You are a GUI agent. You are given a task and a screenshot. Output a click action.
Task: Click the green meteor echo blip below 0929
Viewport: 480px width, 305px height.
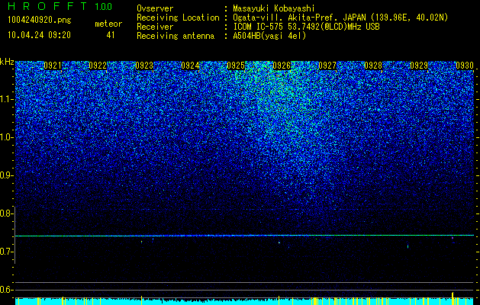coord(408,246)
